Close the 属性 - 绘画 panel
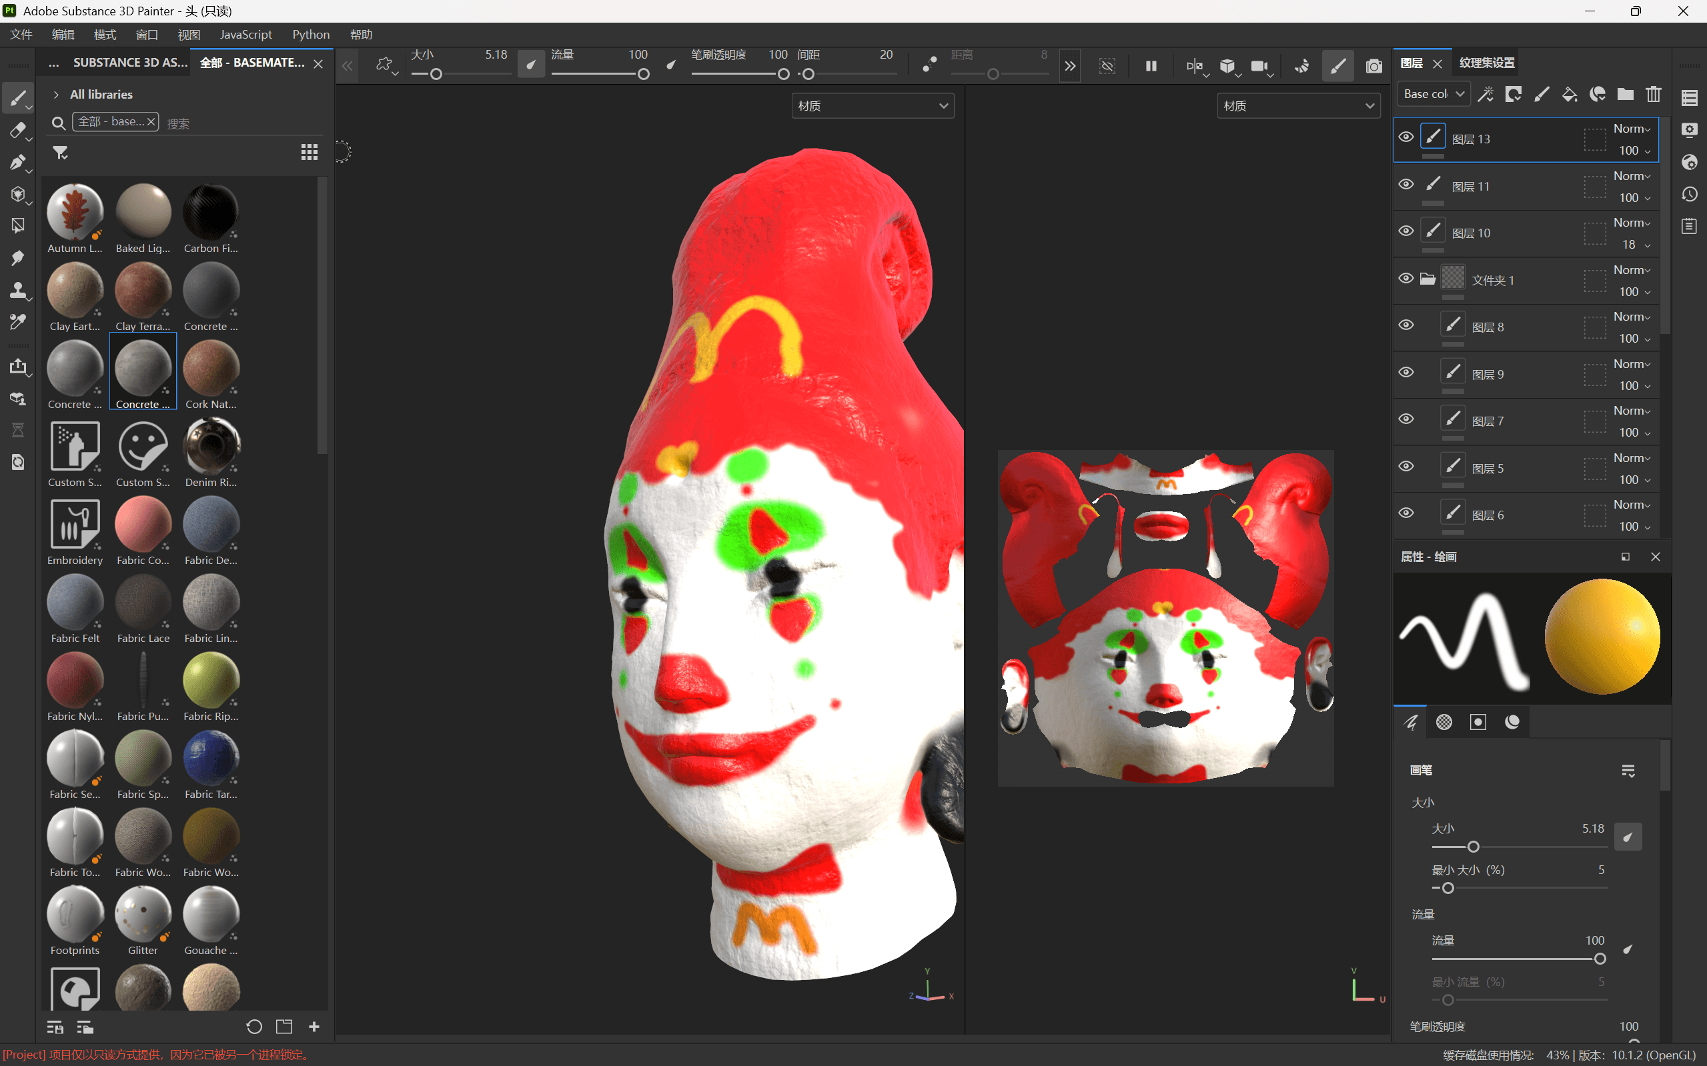The image size is (1707, 1066). [1656, 557]
